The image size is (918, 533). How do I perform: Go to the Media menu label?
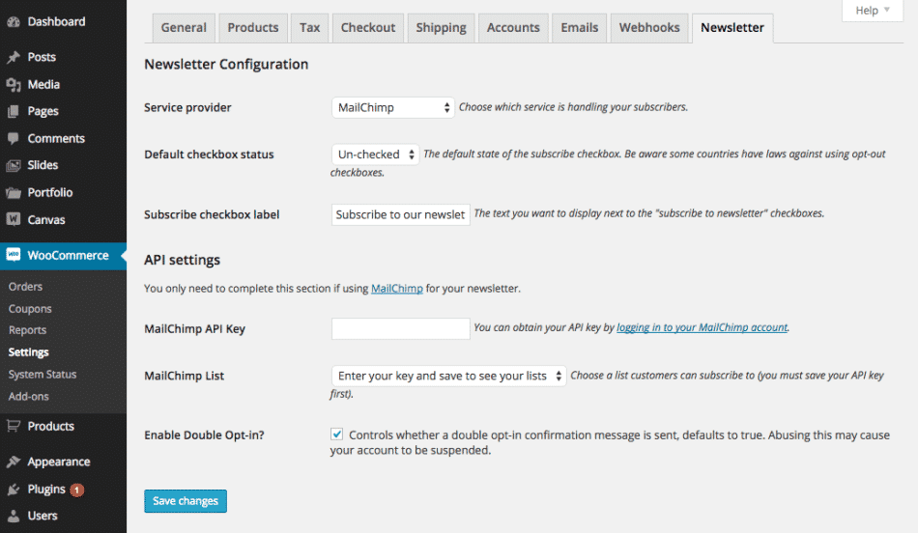point(43,85)
